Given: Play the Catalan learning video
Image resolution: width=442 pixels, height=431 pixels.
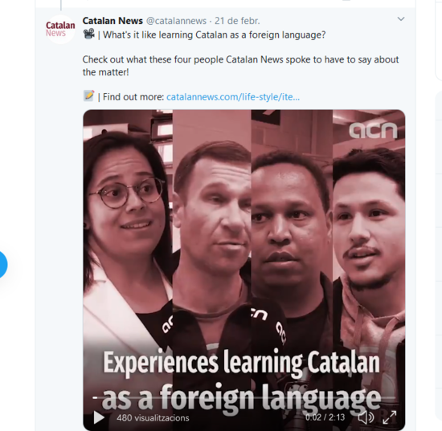Looking at the screenshot, I should (x=99, y=417).
